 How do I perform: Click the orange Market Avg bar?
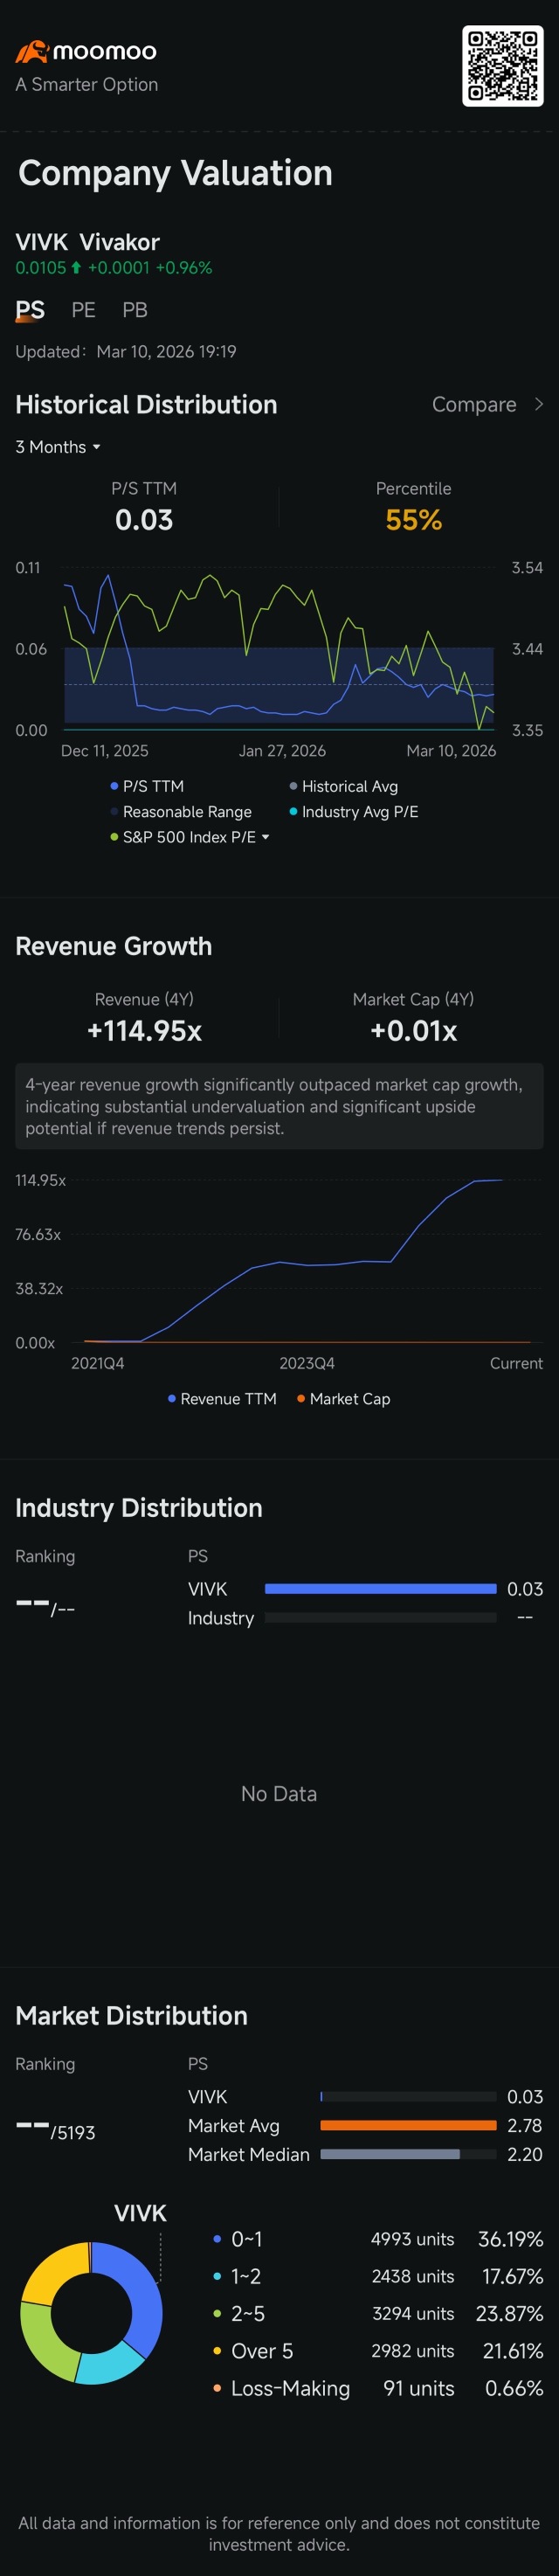click(408, 2125)
